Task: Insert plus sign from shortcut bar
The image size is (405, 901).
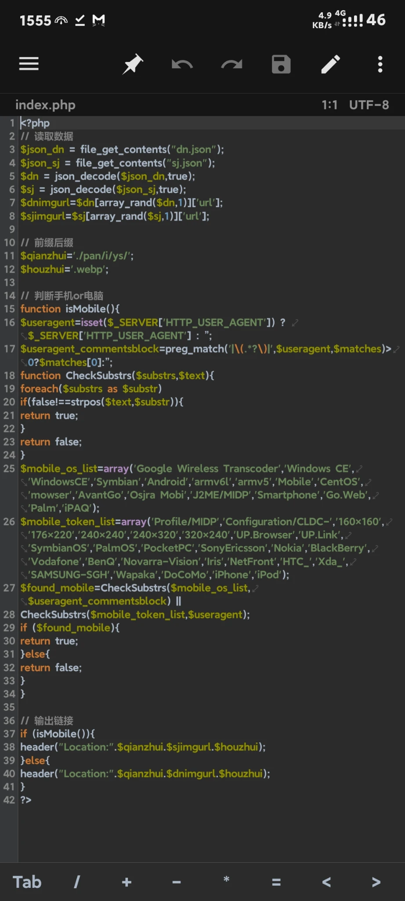Action: [x=127, y=882]
